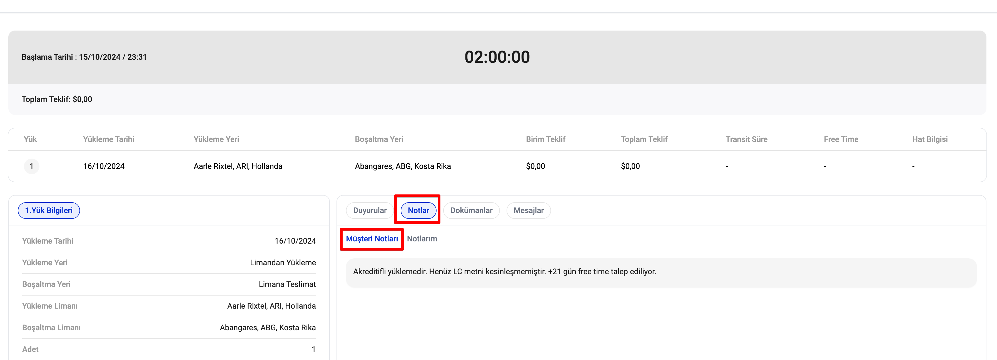The image size is (997, 360).
Task: Click the Yükleme Tarihi column header
Action: [x=108, y=139]
